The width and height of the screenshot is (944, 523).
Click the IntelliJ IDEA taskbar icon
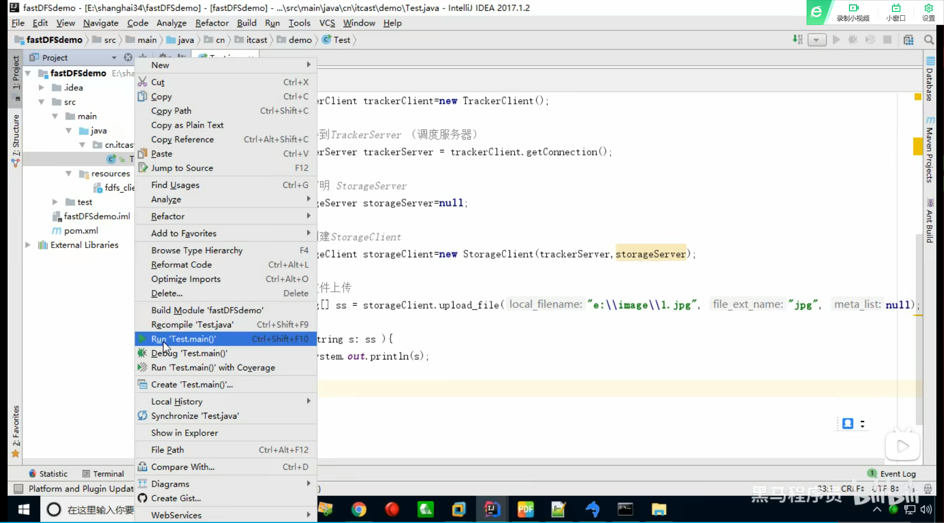(x=492, y=509)
